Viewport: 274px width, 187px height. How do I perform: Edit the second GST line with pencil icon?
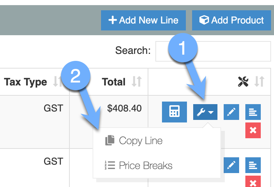[231, 165]
